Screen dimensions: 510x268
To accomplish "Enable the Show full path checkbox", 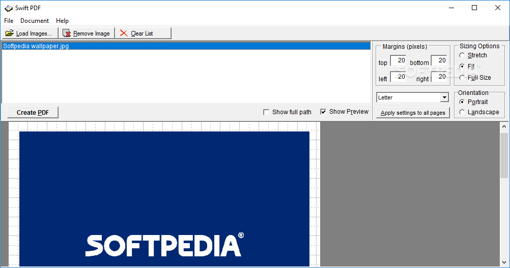I will point(266,112).
